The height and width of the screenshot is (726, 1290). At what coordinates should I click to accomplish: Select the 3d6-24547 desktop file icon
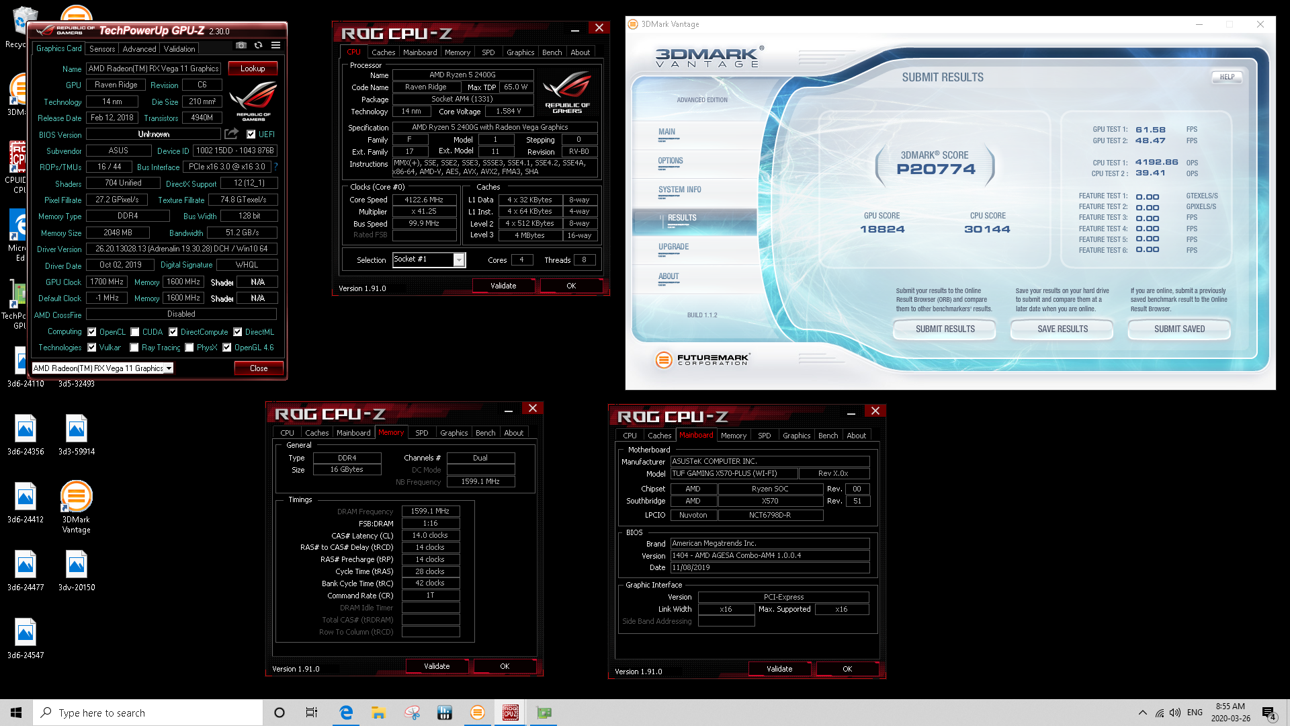tap(26, 639)
